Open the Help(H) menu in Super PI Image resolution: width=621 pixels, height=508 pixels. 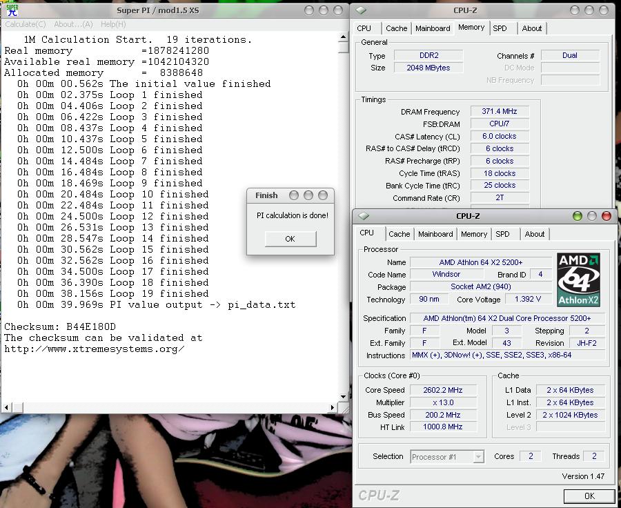(113, 24)
